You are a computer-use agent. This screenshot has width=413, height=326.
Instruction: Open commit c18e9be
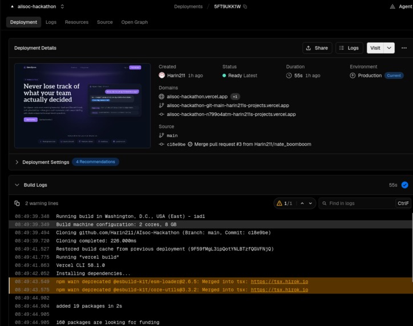[176, 144]
